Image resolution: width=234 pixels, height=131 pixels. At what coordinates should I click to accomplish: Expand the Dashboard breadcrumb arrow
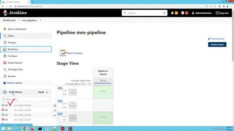pos(19,20)
